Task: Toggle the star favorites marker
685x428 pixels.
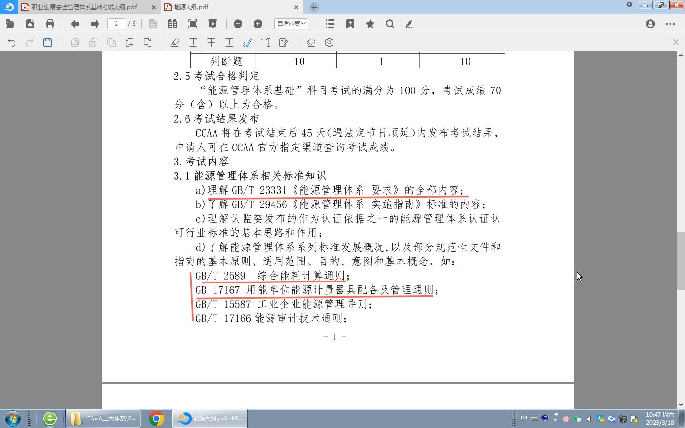Action: (370, 23)
